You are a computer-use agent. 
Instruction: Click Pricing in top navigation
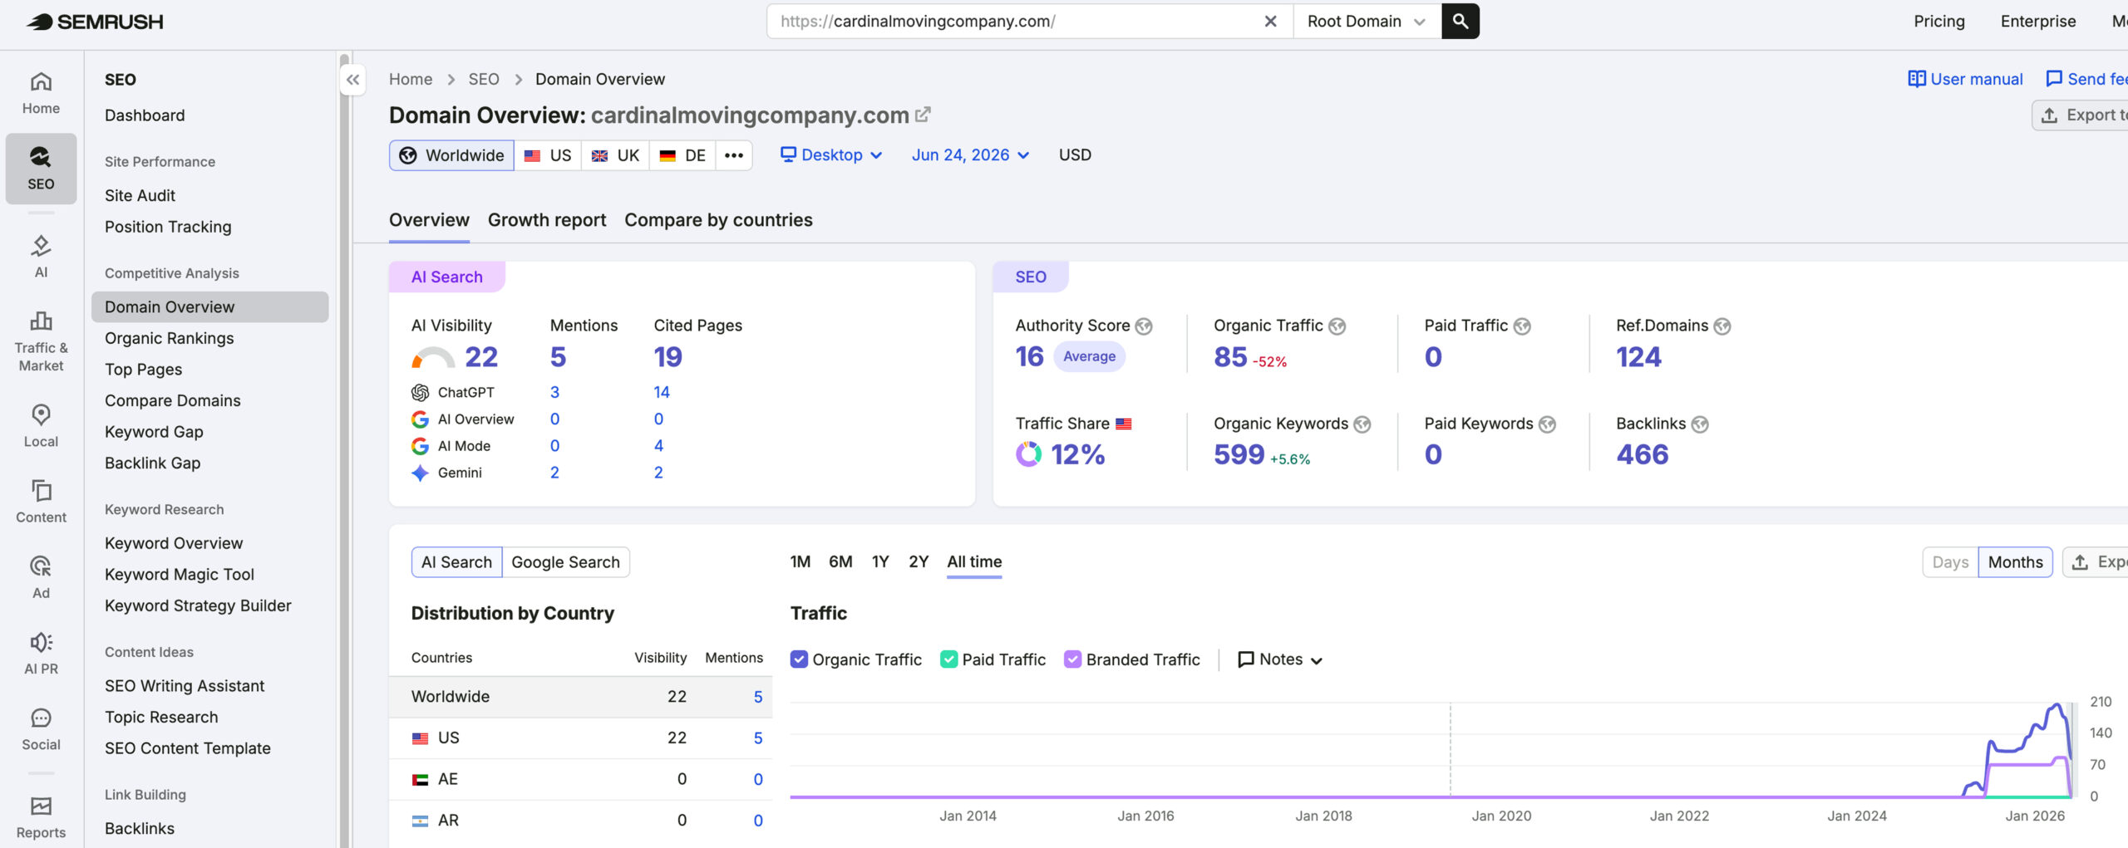pos(1939,22)
